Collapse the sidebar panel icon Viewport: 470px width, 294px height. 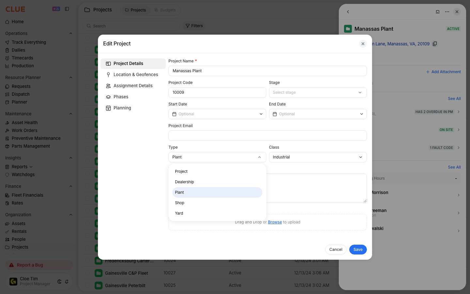67,9
